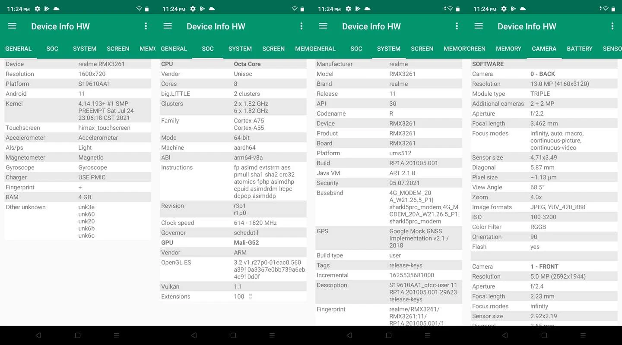Tap home navigation button below System screen
Screen dimensions: 622x345
pos(389,335)
